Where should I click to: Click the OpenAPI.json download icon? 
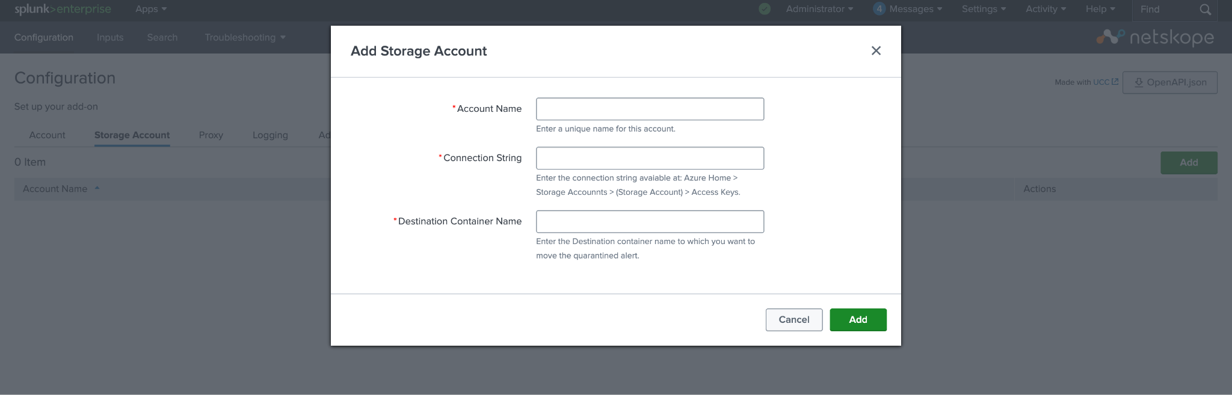point(1138,82)
